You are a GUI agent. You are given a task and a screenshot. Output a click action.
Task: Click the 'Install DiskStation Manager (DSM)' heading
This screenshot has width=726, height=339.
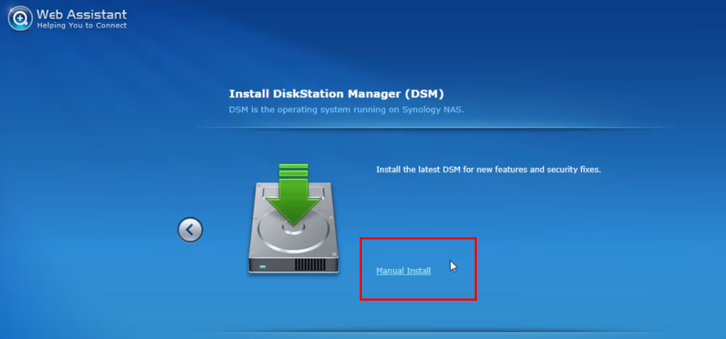pyautogui.click(x=337, y=94)
